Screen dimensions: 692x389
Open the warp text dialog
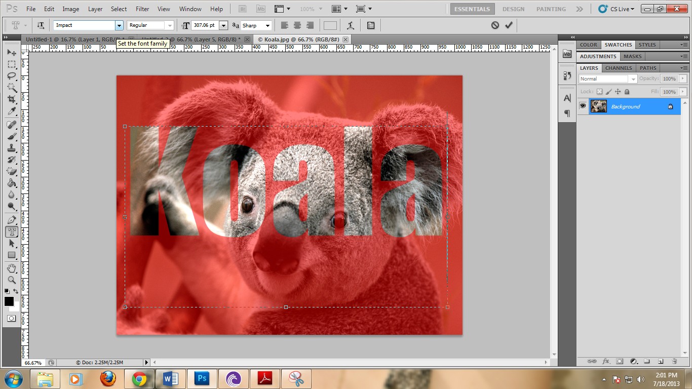[350, 25]
